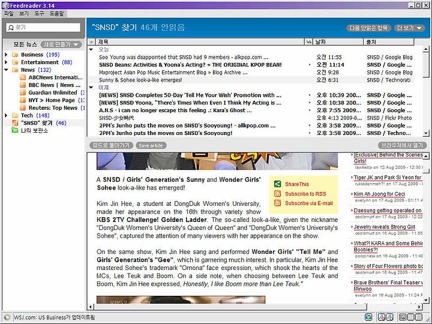Screen dimensions: 432x324
Task: Open the 도움말 menu
Action: 57,13
